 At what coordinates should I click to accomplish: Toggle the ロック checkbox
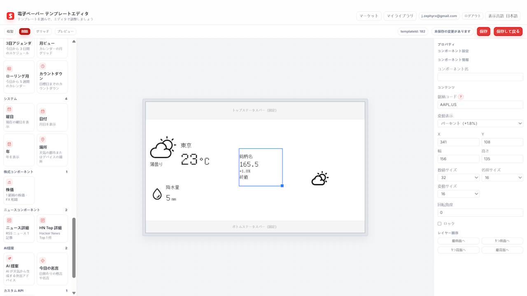(439, 224)
